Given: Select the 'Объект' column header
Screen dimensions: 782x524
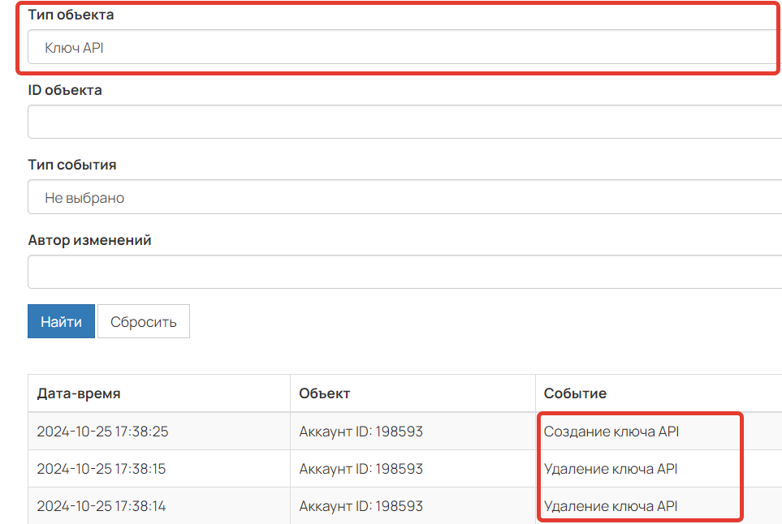Looking at the screenshot, I should coord(325,393).
